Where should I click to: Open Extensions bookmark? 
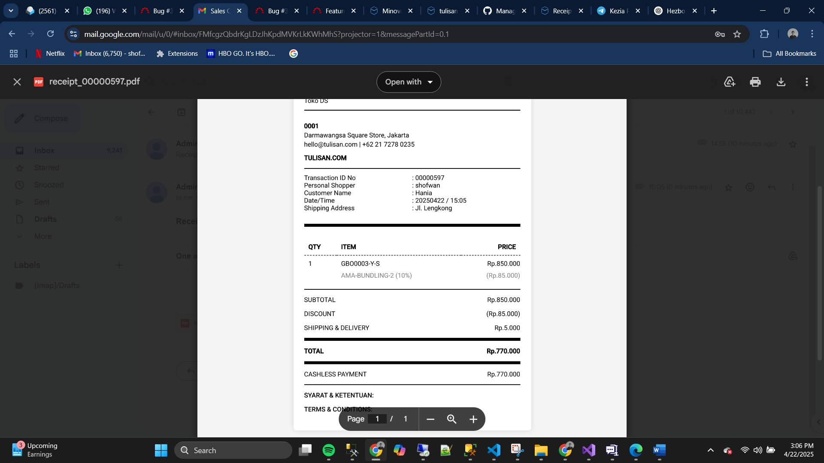177,54
